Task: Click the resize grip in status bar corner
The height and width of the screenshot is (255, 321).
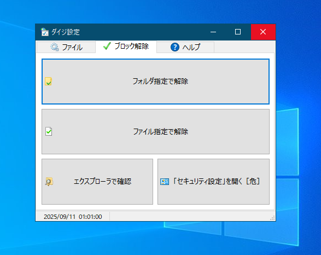Action: [272, 218]
